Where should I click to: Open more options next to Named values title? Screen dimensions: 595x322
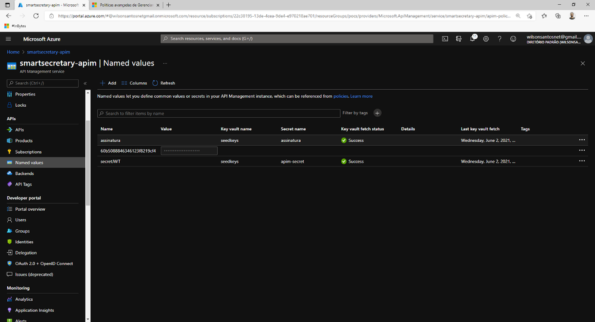(165, 63)
